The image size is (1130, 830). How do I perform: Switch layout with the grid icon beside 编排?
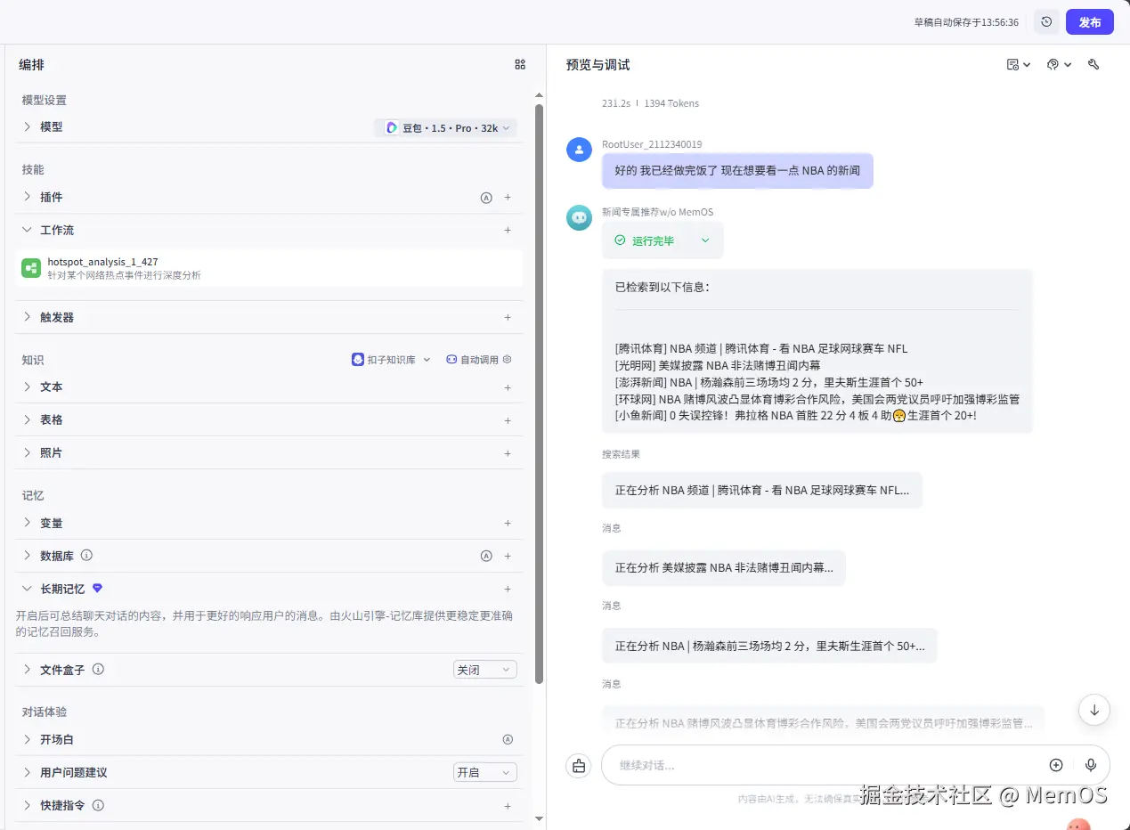(520, 64)
